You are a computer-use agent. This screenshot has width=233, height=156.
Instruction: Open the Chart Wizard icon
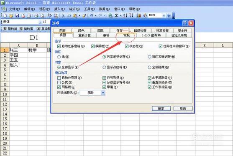[138, 15]
